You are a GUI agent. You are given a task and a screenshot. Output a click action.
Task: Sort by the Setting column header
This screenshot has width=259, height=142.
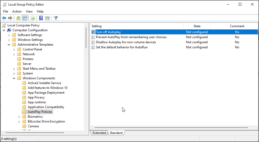(x=137, y=26)
